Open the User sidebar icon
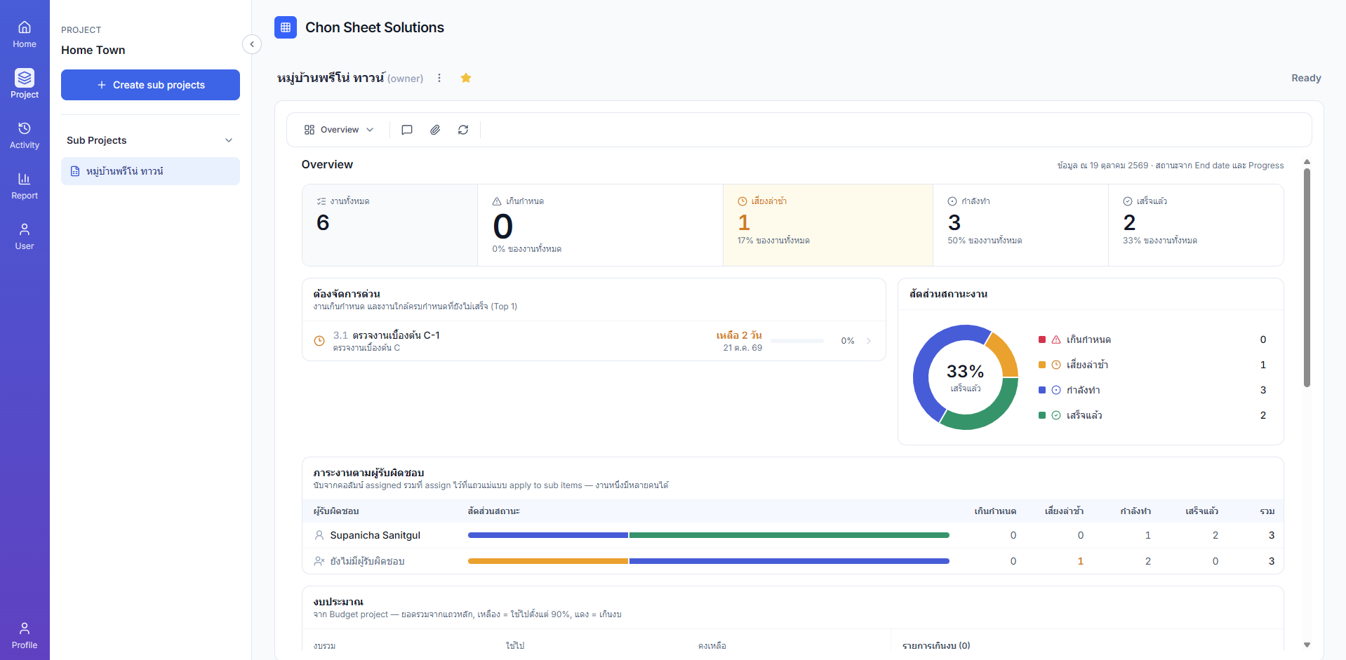 coord(25,236)
